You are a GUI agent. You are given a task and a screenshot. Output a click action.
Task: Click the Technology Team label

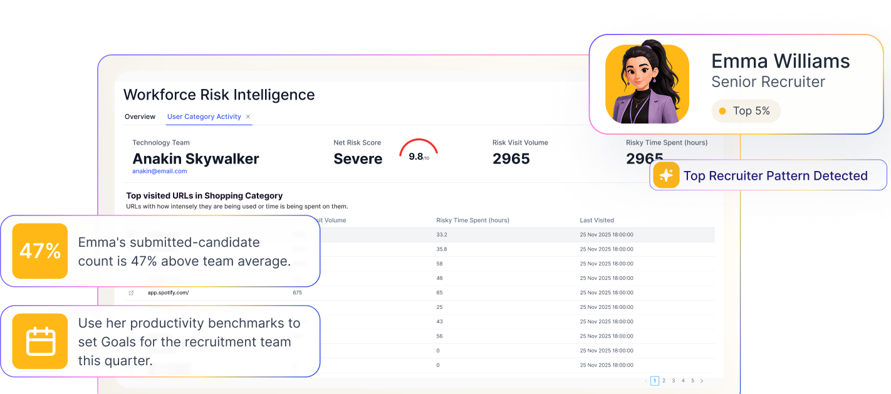[x=161, y=143]
